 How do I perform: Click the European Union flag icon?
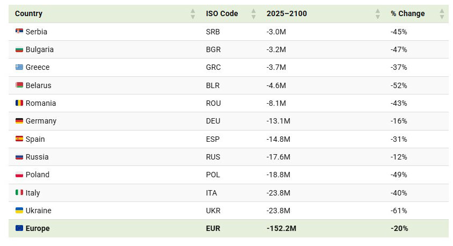point(19,228)
